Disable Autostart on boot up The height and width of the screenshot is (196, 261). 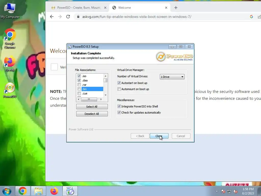[119, 83]
